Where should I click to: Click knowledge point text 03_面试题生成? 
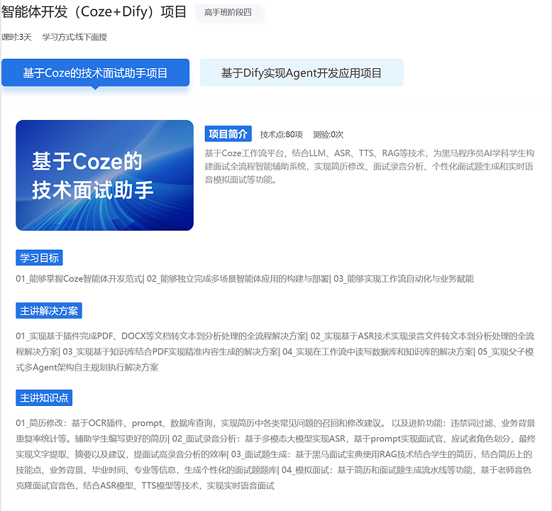(x=259, y=454)
